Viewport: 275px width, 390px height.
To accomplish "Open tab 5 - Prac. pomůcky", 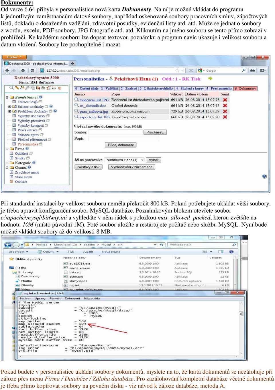I will [219, 89].
